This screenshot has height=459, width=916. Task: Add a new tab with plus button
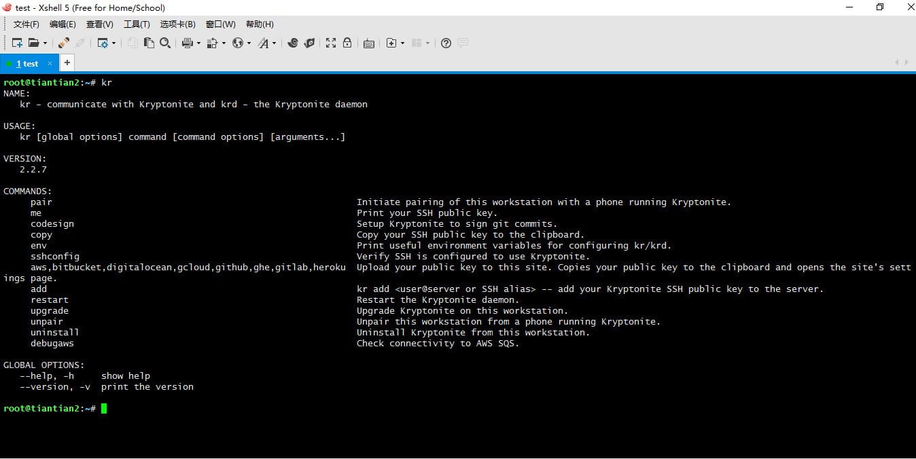click(67, 62)
